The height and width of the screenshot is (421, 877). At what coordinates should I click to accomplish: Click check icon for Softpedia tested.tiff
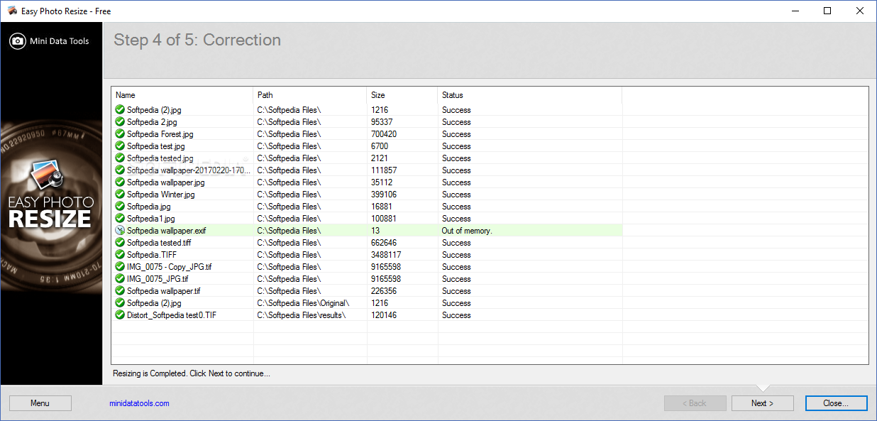click(120, 243)
